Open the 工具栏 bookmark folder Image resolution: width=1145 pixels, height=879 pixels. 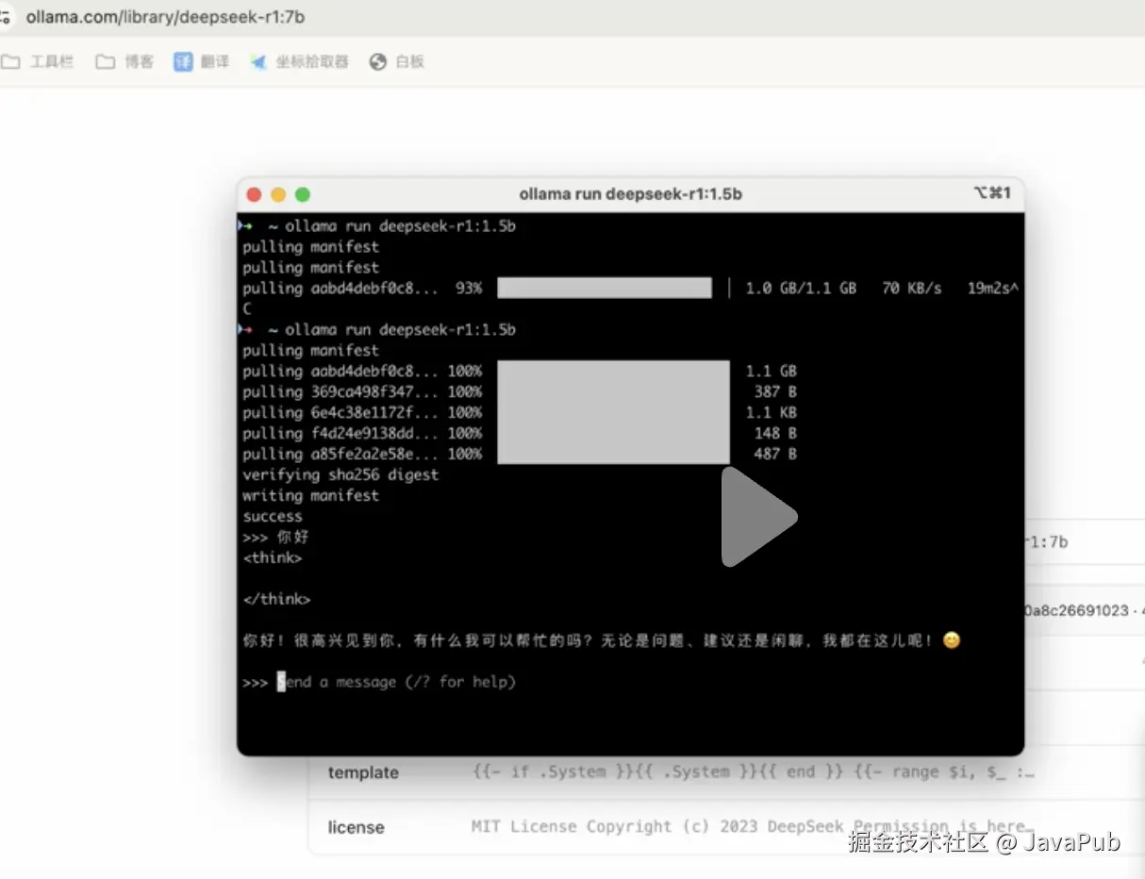(x=38, y=62)
